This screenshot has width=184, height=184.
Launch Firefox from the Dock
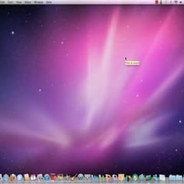tap(13, 177)
